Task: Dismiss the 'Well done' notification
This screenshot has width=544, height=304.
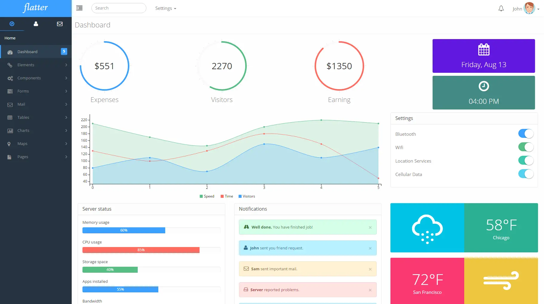Action: [370, 227]
